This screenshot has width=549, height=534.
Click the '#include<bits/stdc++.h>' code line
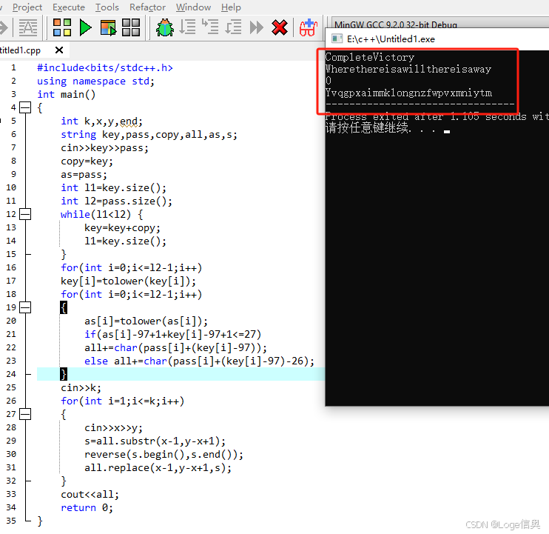(x=105, y=67)
